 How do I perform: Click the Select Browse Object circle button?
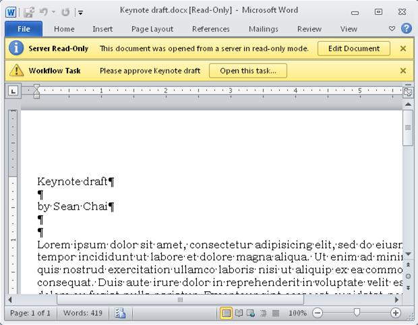[408, 276]
